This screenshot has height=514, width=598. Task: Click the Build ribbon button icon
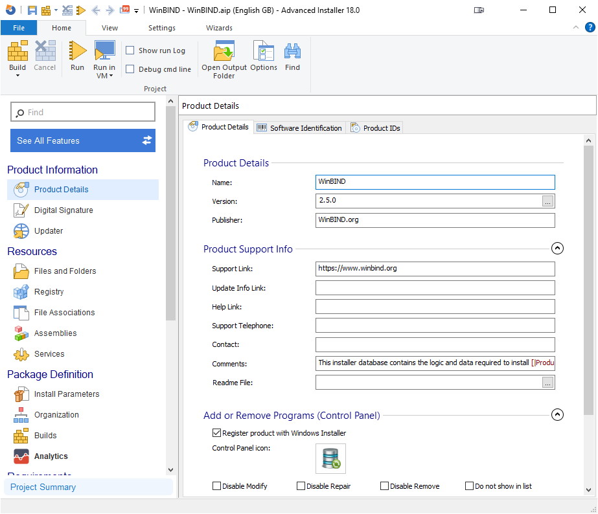click(x=18, y=50)
